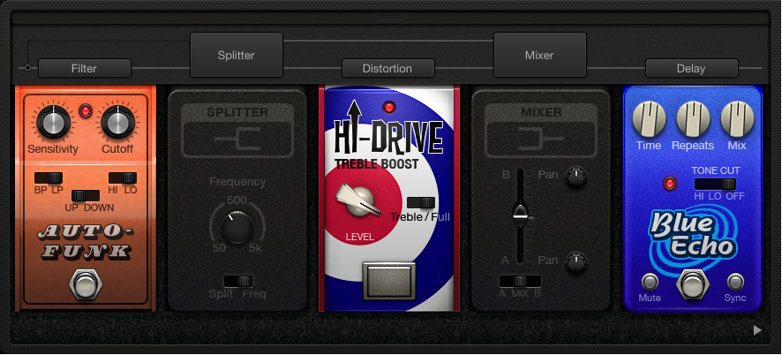The height and width of the screenshot is (355, 782).
Task: Click the Hi-Drive logo
Action: (388, 128)
